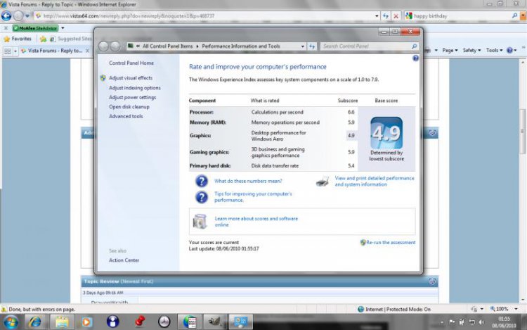The image size is (527, 330).
Task: Open the IE Safety menu
Action: (472, 51)
